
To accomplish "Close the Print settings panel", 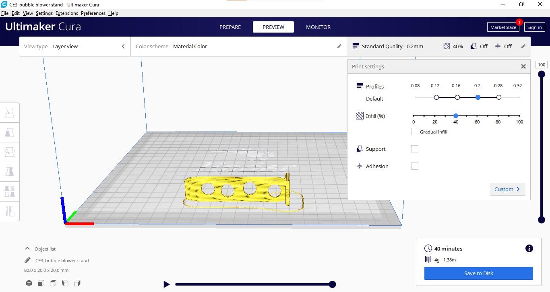I will click(x=523, y=66).
